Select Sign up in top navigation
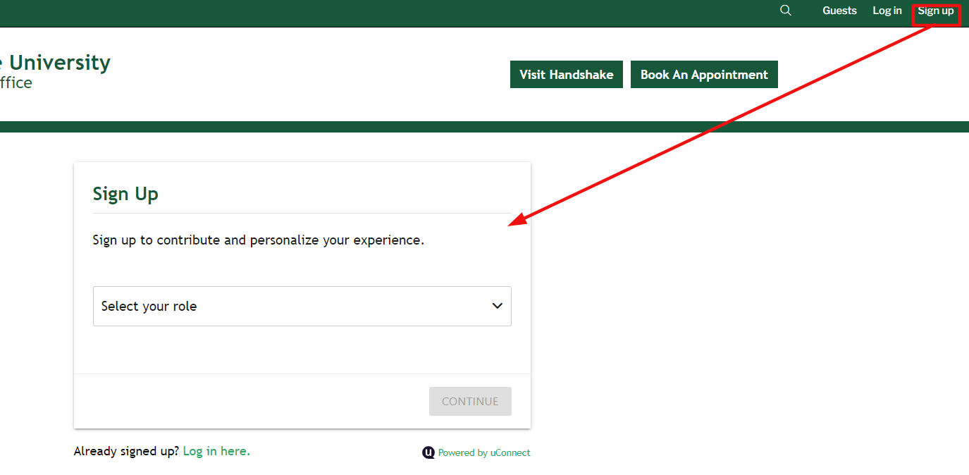Viewport: 969px width, 475px height. pyautogui.click(x=935, y=11)
